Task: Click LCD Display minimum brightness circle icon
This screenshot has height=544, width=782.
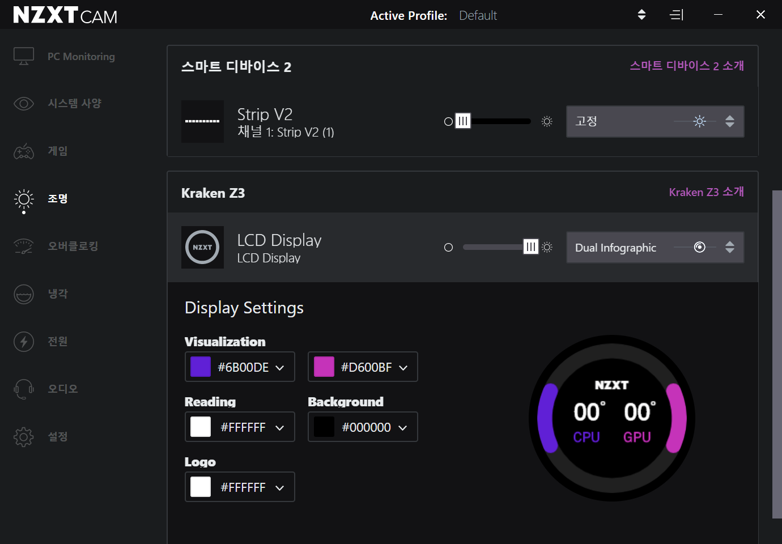Action: pos(448,247)
